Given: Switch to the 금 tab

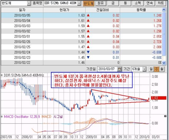Looking at the screenshot, I should coord(113,3).
